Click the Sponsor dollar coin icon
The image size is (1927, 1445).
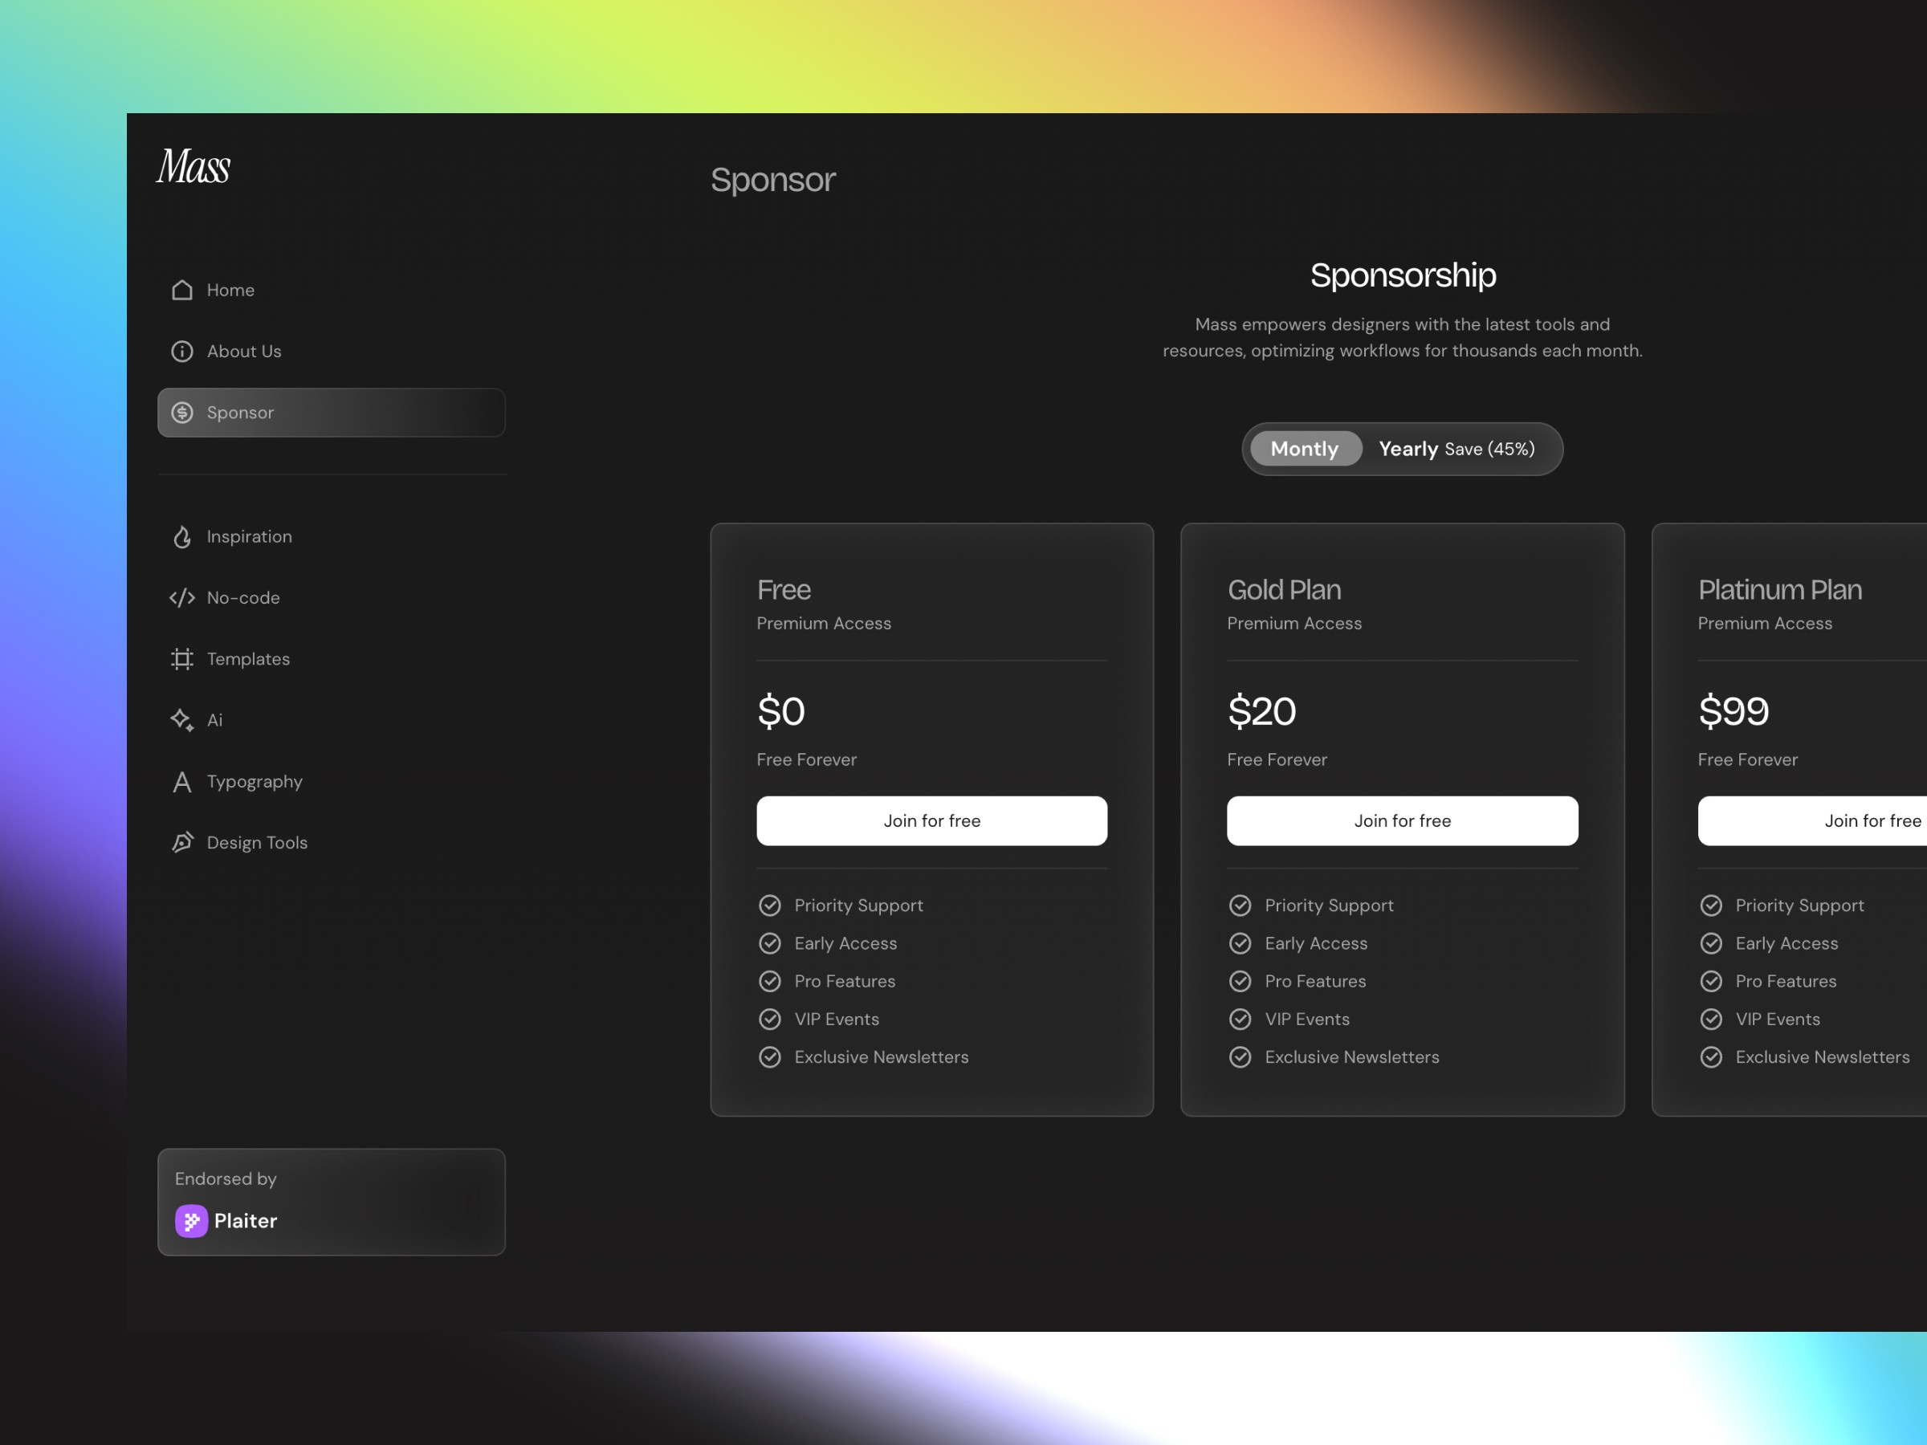coord(182,413)
